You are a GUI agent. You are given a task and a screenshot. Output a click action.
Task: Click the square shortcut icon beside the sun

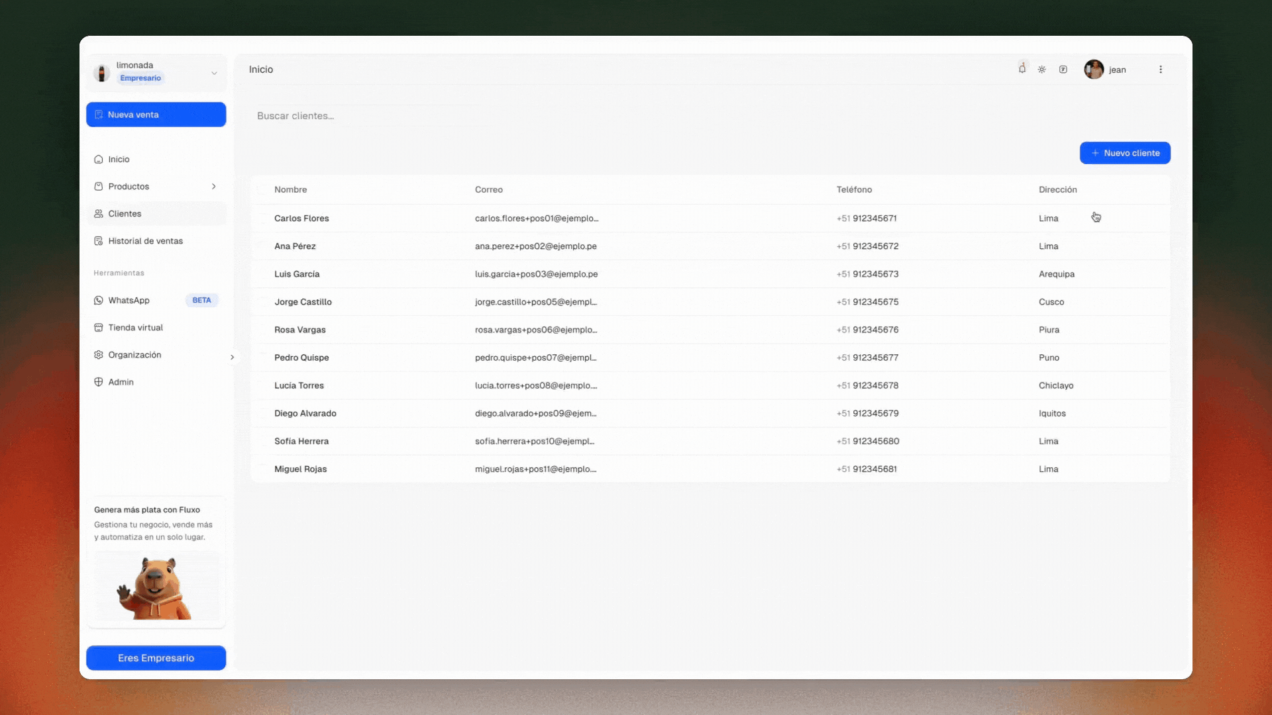point(1063,70)
